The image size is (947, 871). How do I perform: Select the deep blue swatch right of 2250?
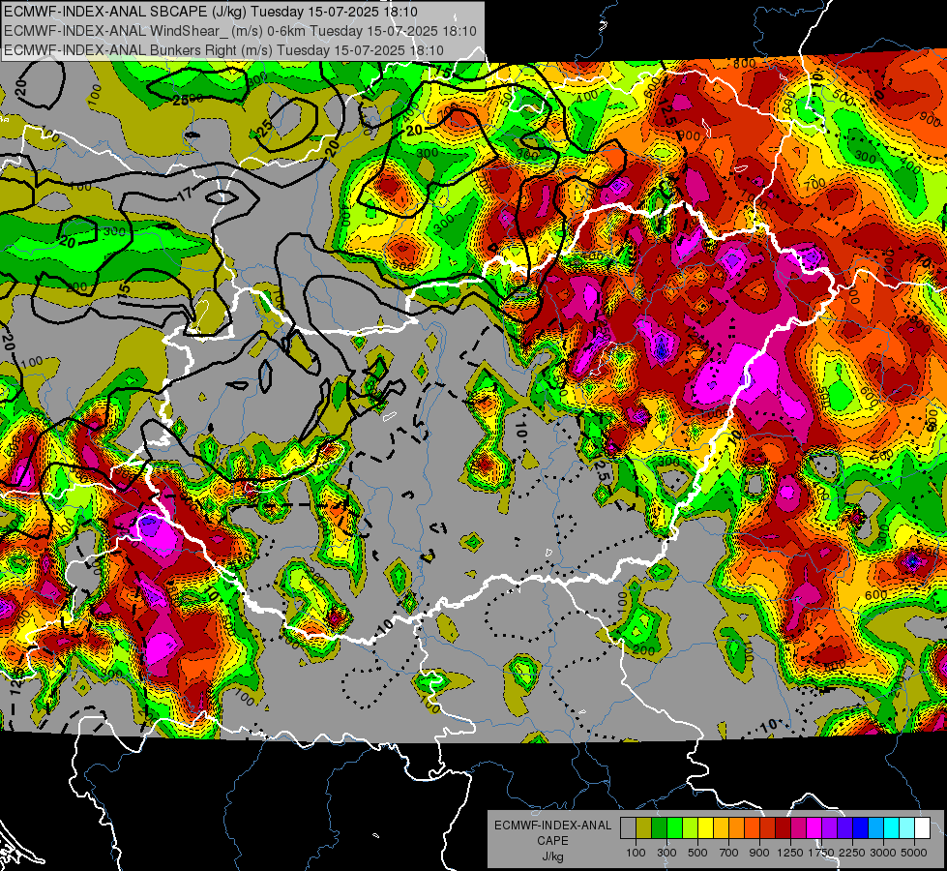(861, 827)
